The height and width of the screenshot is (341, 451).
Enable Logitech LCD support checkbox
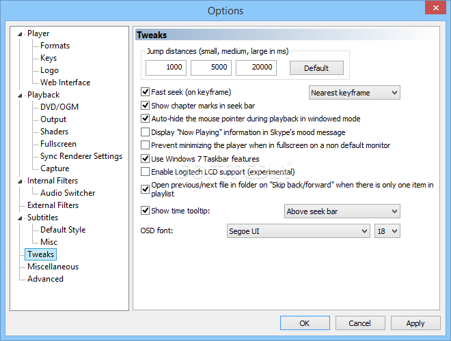click(x=145, y=172)
